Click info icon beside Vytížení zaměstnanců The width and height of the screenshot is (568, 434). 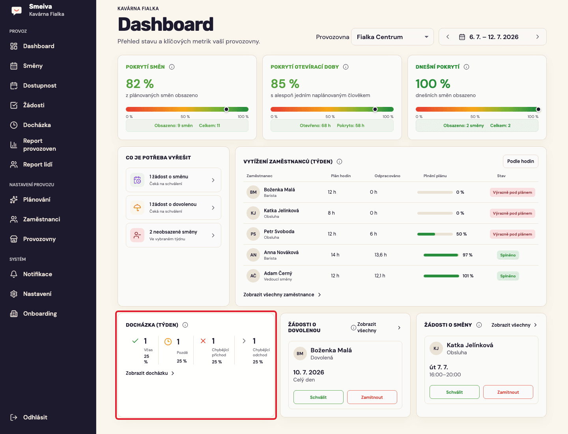(340, 161)
